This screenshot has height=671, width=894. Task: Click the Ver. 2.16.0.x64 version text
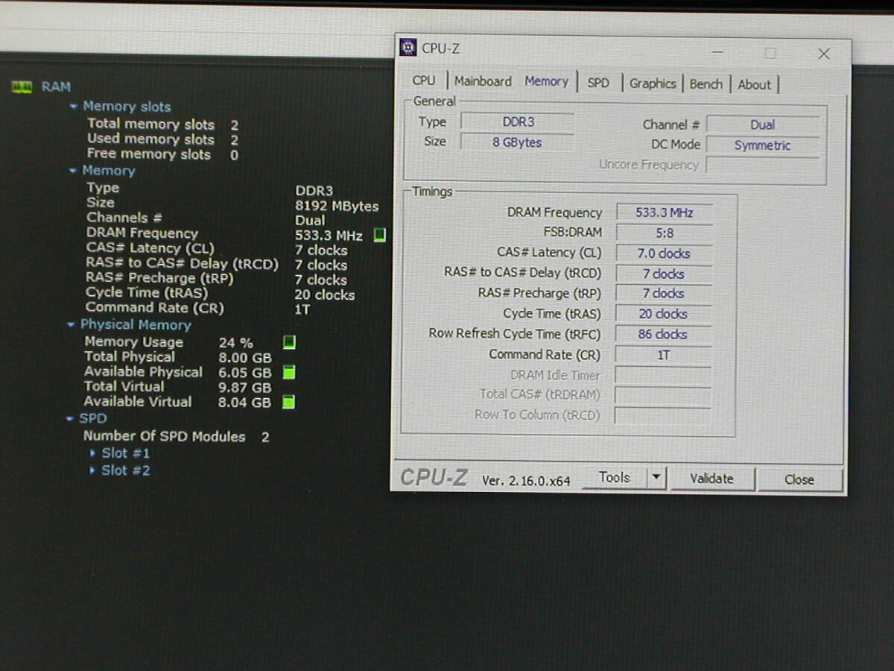pos(526,481)
